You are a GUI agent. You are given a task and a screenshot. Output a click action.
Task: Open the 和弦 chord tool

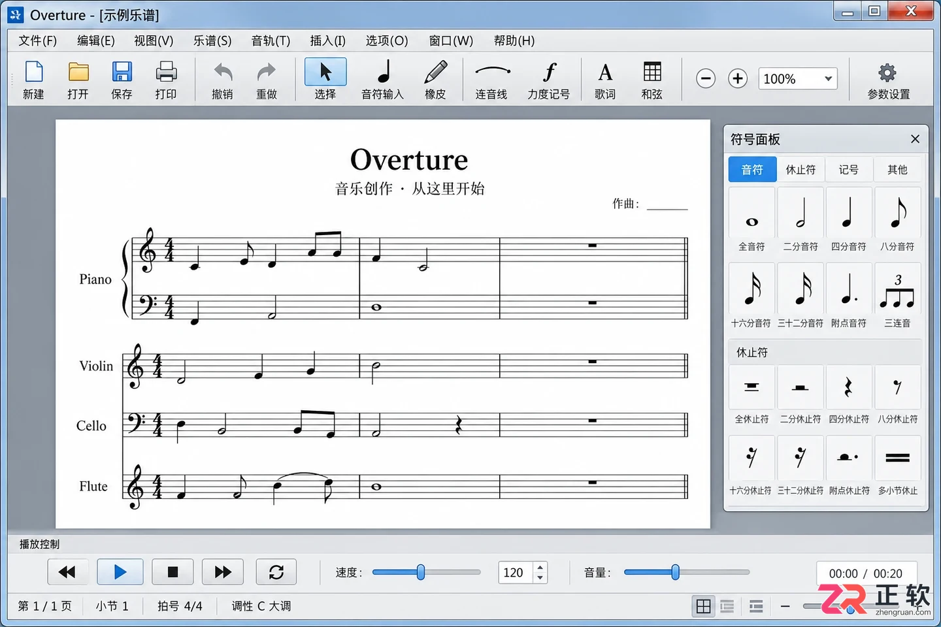click(x=652, y=80)
